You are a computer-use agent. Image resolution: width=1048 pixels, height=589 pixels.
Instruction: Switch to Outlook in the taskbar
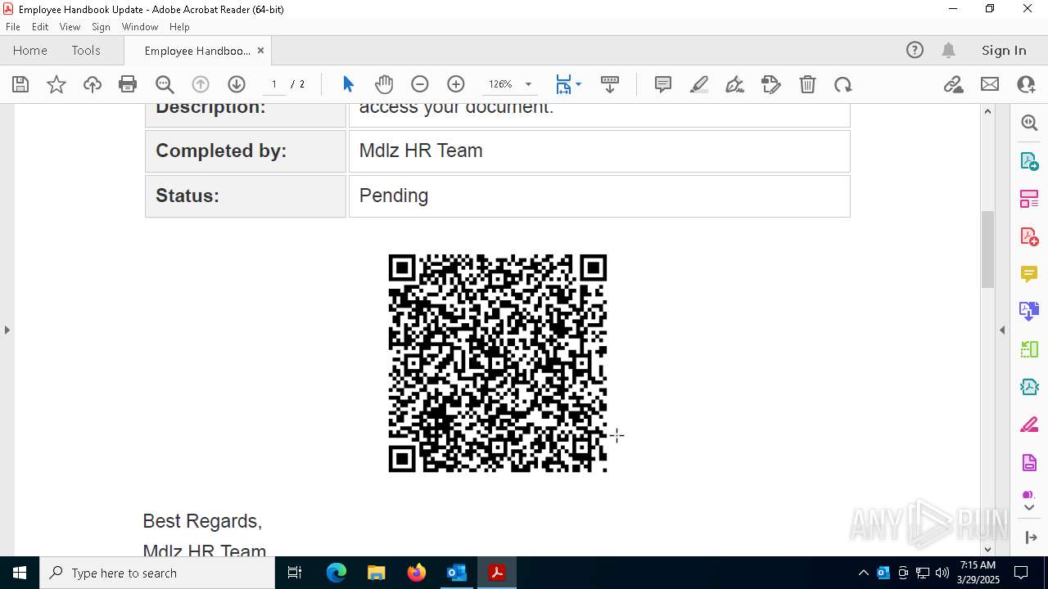(456, 573)
